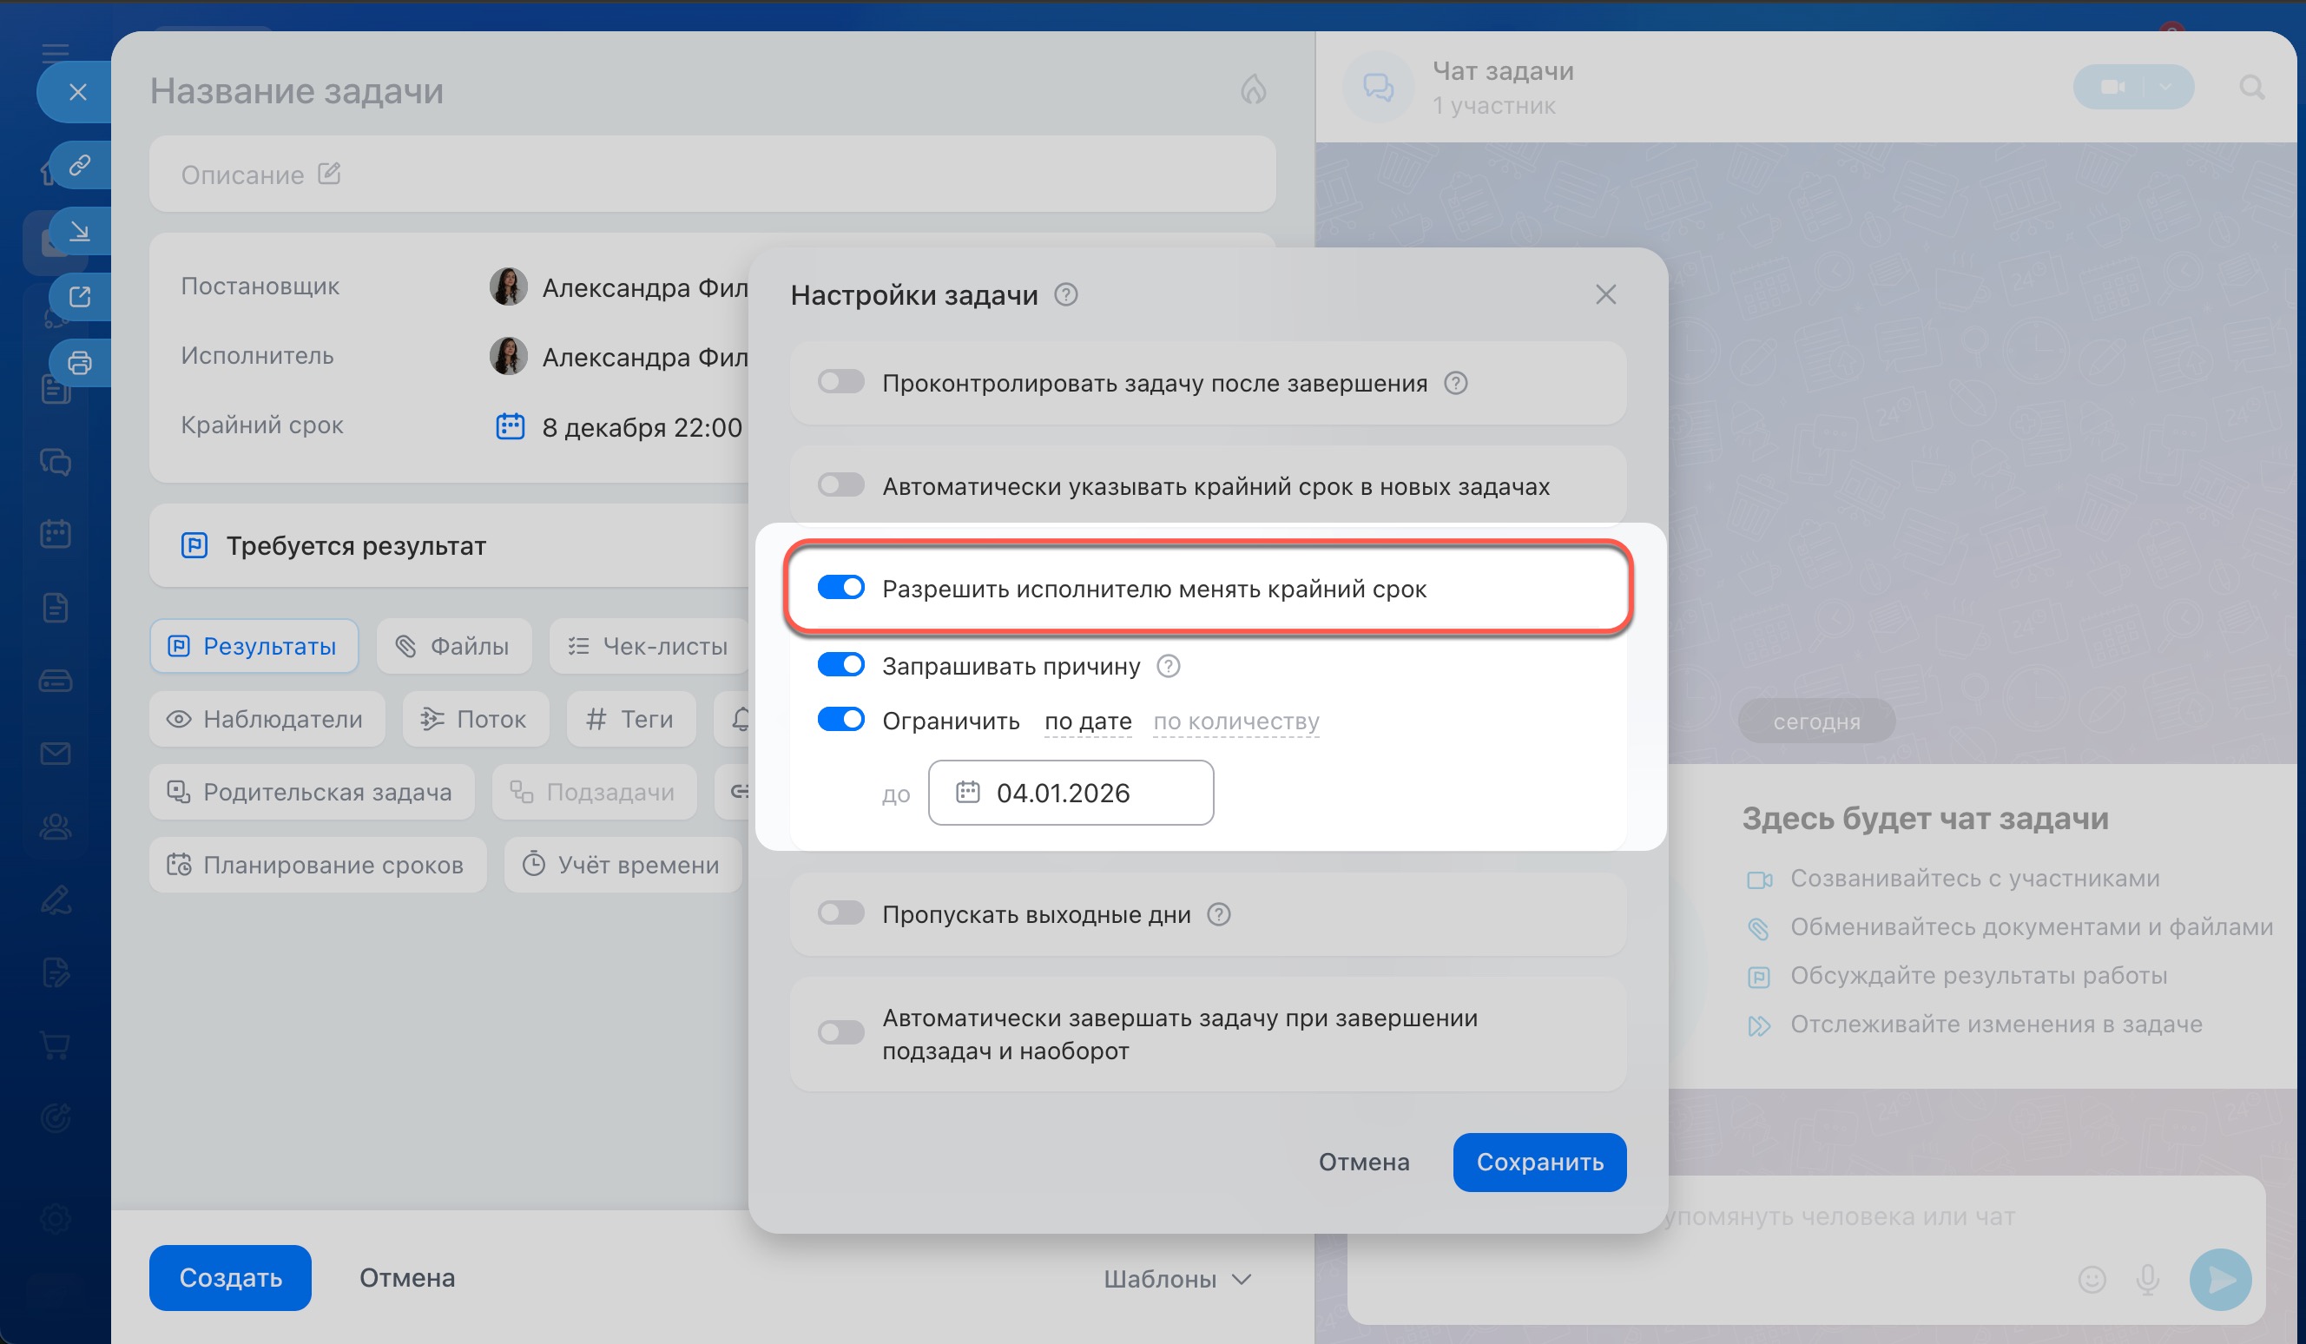Click the print icon on left rail

point(80,363)
